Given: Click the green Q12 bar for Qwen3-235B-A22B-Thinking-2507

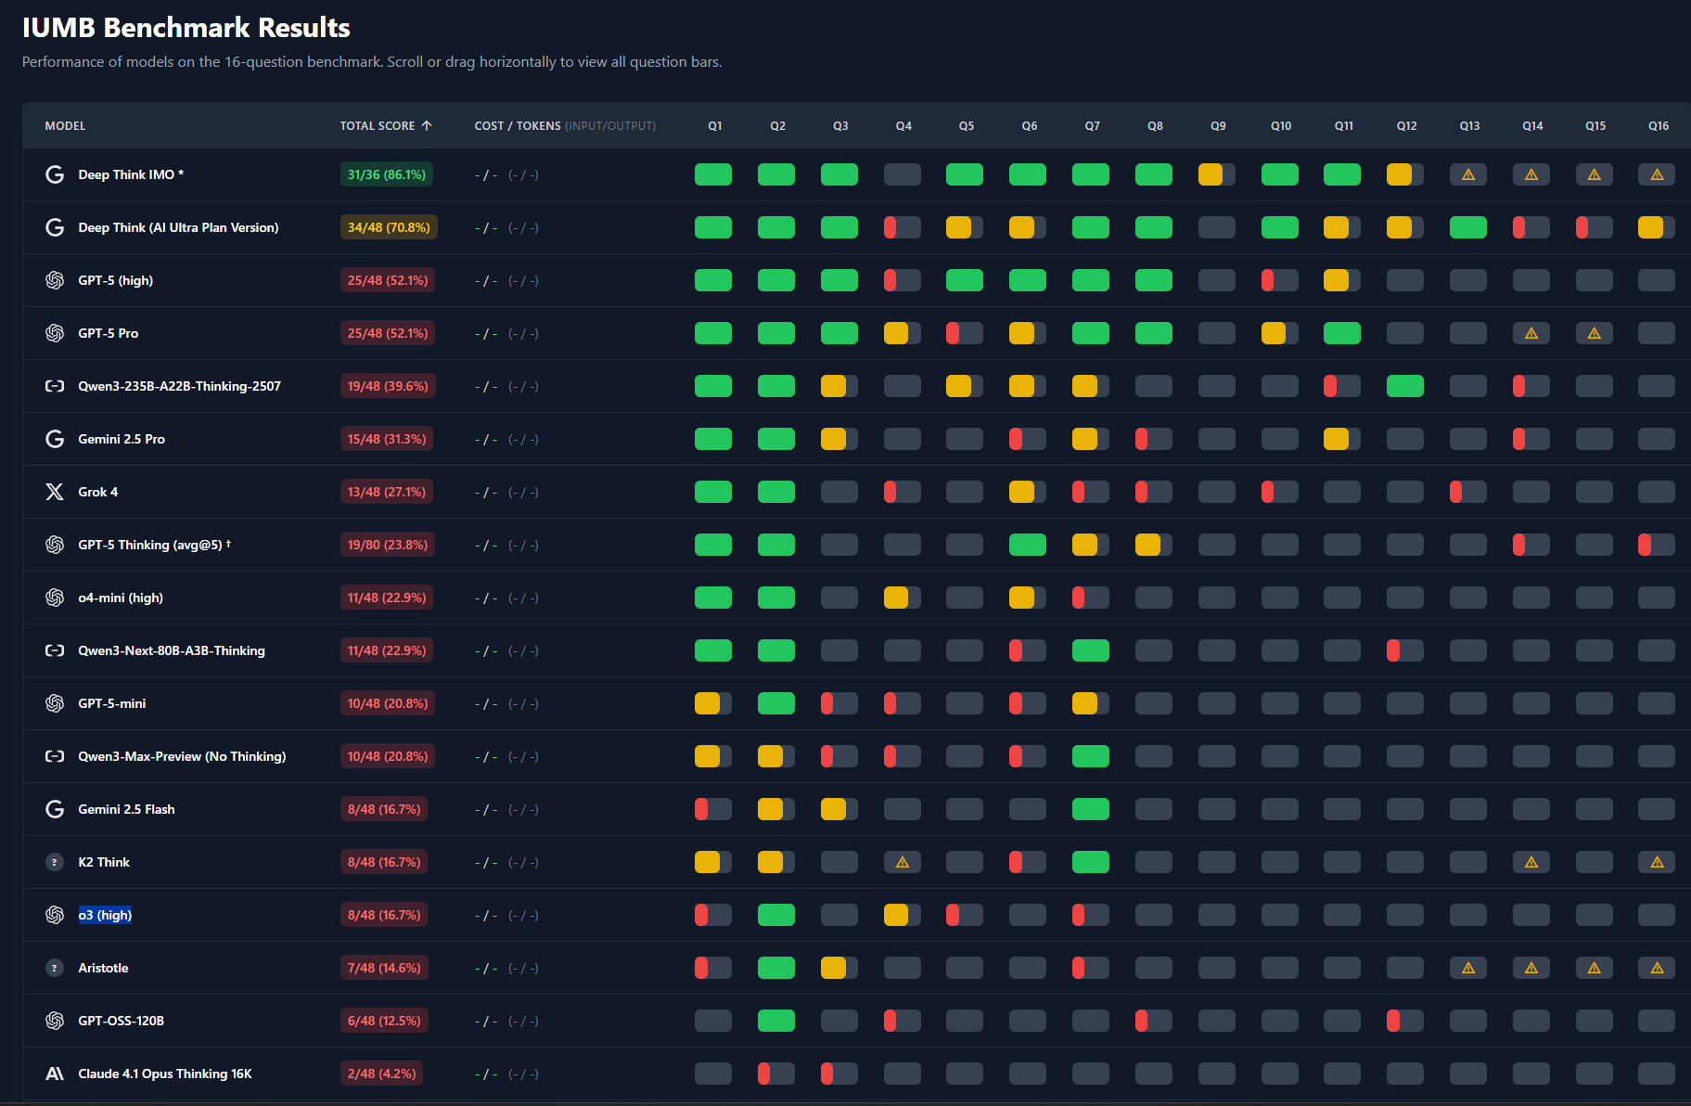Looking at the screenshot, I should [1404, 386].
